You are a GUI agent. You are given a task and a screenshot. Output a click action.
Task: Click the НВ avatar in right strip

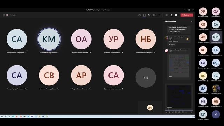coord(203,101)
